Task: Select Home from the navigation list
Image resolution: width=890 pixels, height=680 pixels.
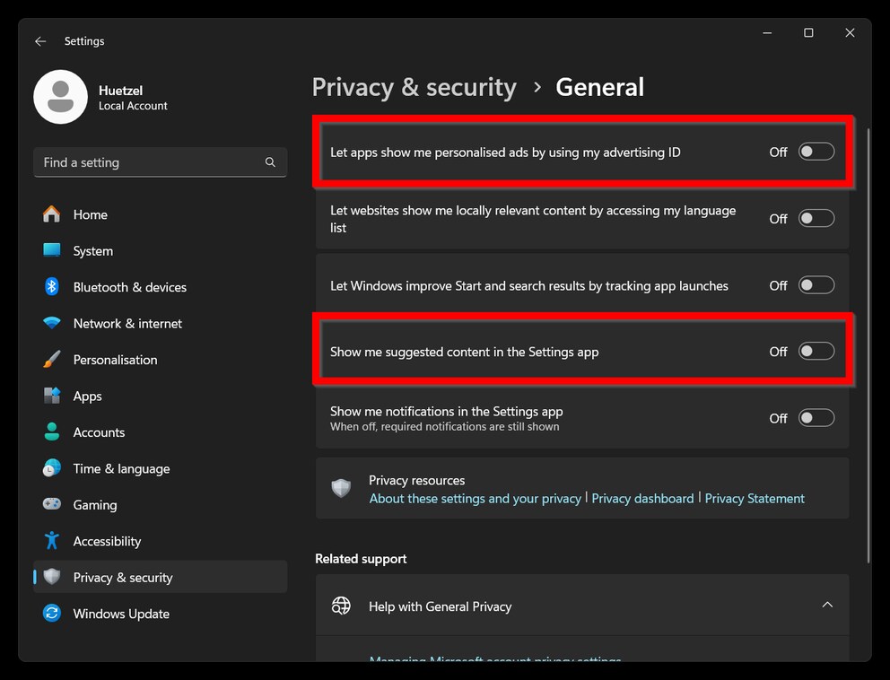Action: 89,214
